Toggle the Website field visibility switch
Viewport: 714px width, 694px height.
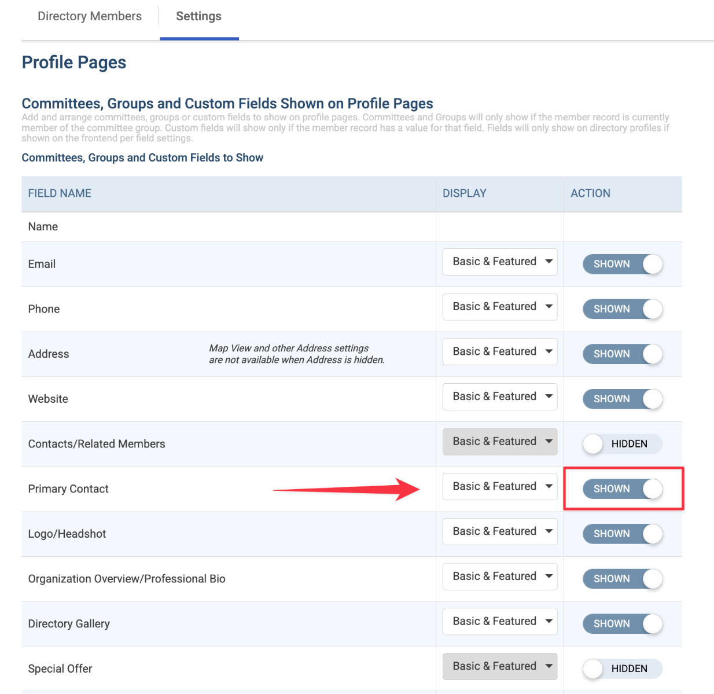[x=623, y=399]
